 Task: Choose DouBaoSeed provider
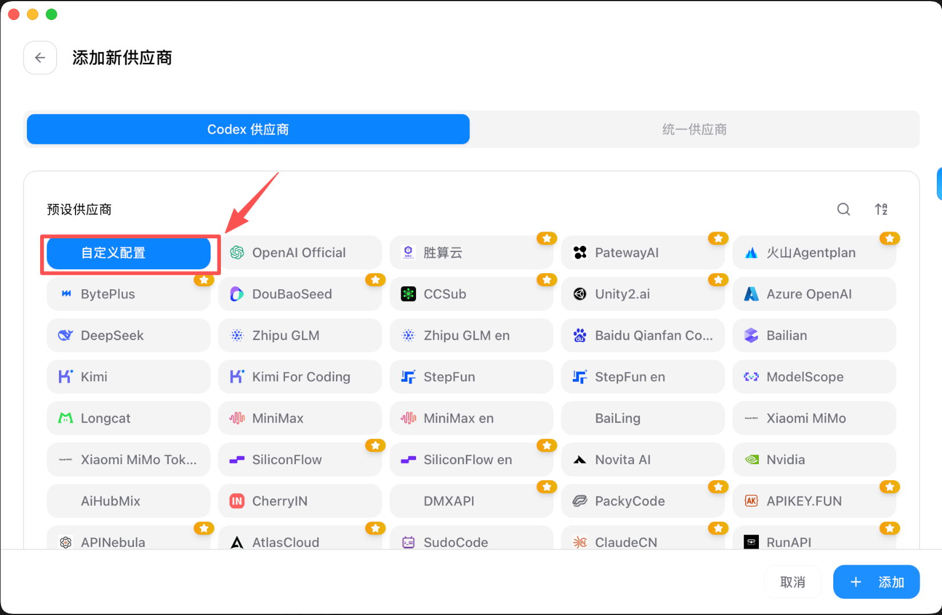pyautogui.click(x=300, y=294)
